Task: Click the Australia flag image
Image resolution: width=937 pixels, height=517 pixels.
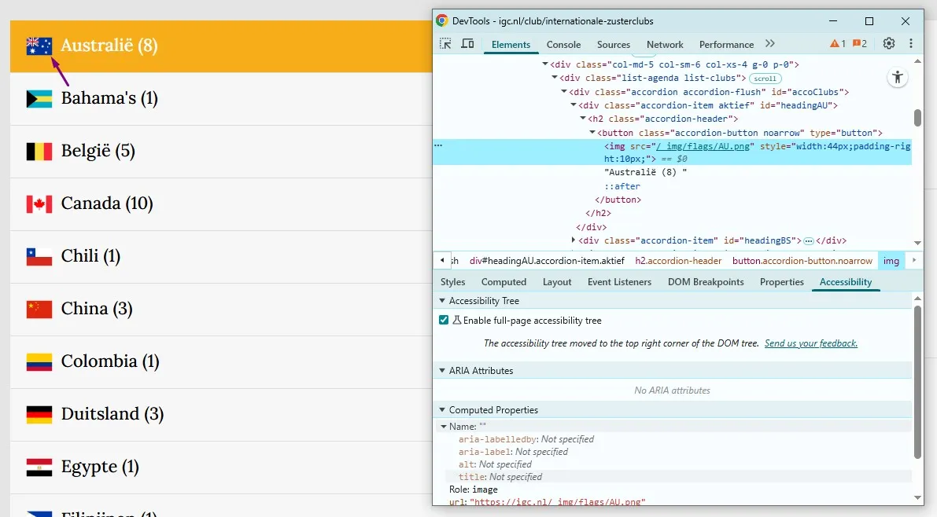Action: 39,46
